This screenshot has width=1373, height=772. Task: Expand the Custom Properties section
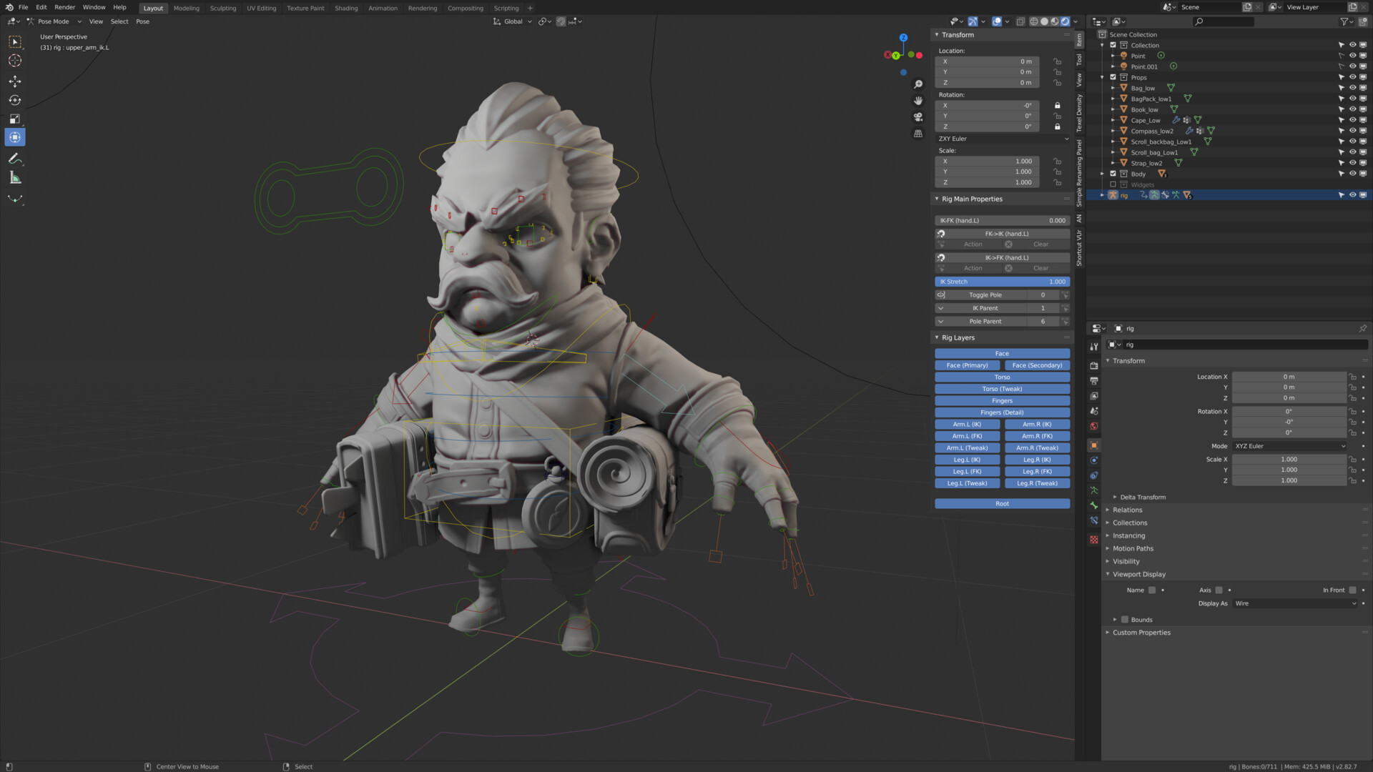pyautogui.click(x=1142, y=632)
